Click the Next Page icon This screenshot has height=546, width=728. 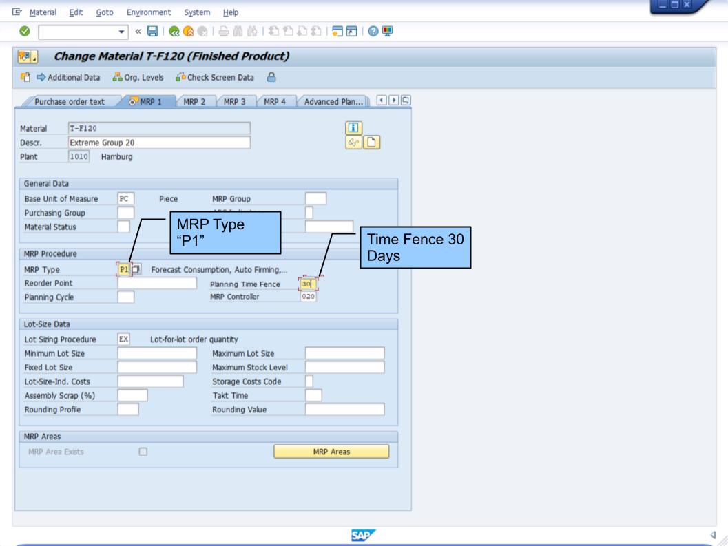point(302,31)
